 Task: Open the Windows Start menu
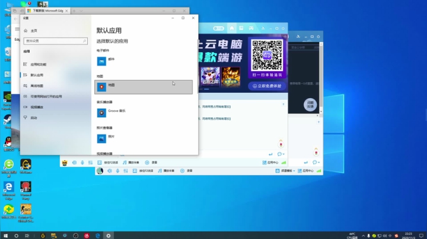point(5,235)
